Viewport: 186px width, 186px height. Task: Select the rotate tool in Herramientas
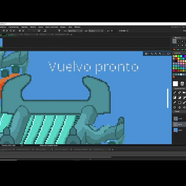pos(175,107)
